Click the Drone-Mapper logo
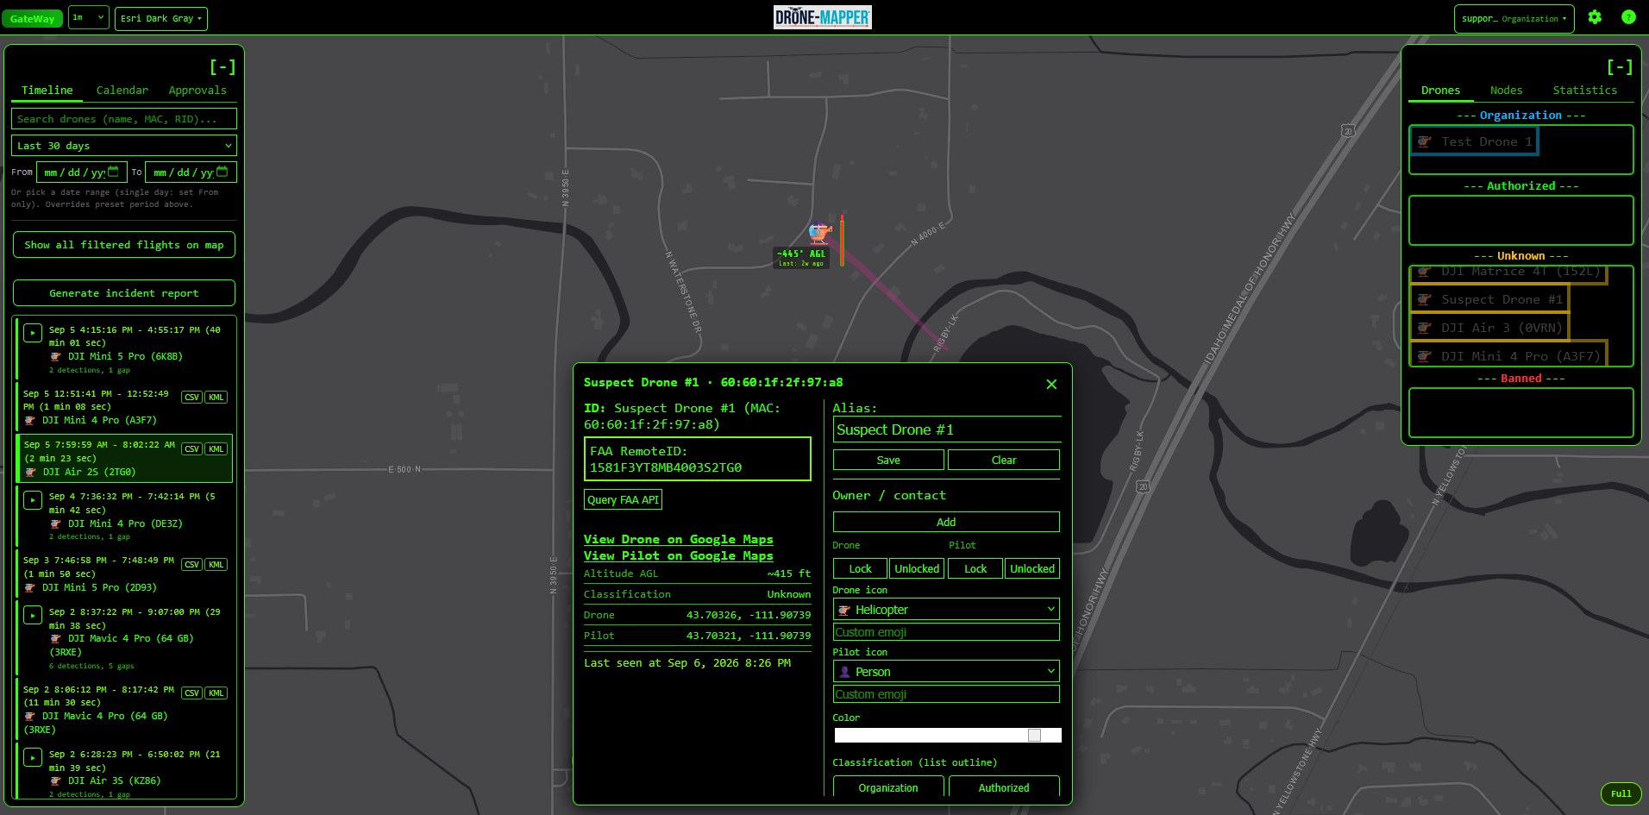This screenshot has width=1649, height=815. 823,17
